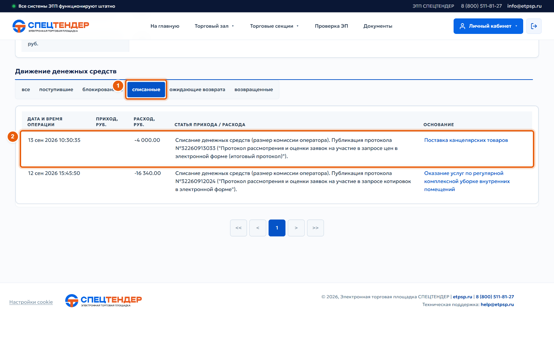The width and height of the screenshot is (554, 346).
Task: Go to the last page with >> button
Action: click(315, 228)
